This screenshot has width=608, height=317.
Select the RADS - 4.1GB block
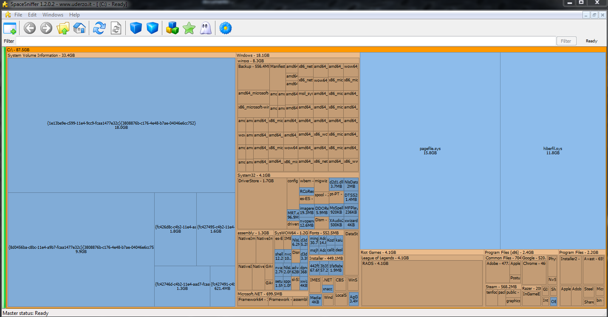422,283
